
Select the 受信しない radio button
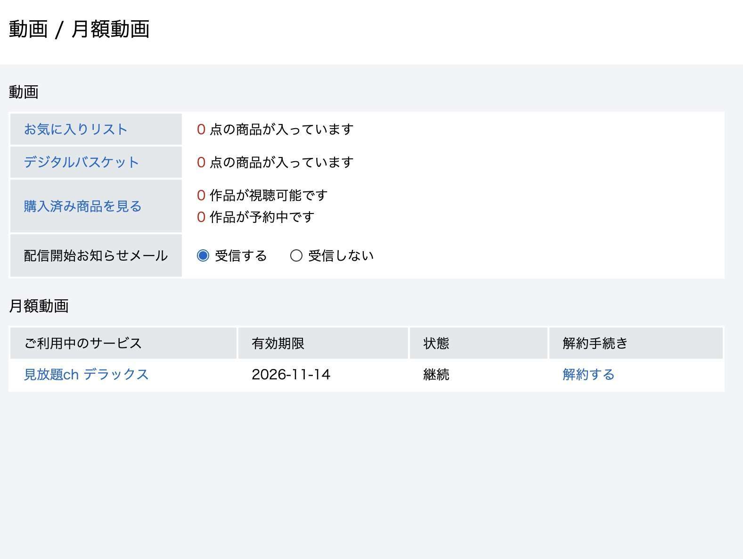tap(296, 255)
